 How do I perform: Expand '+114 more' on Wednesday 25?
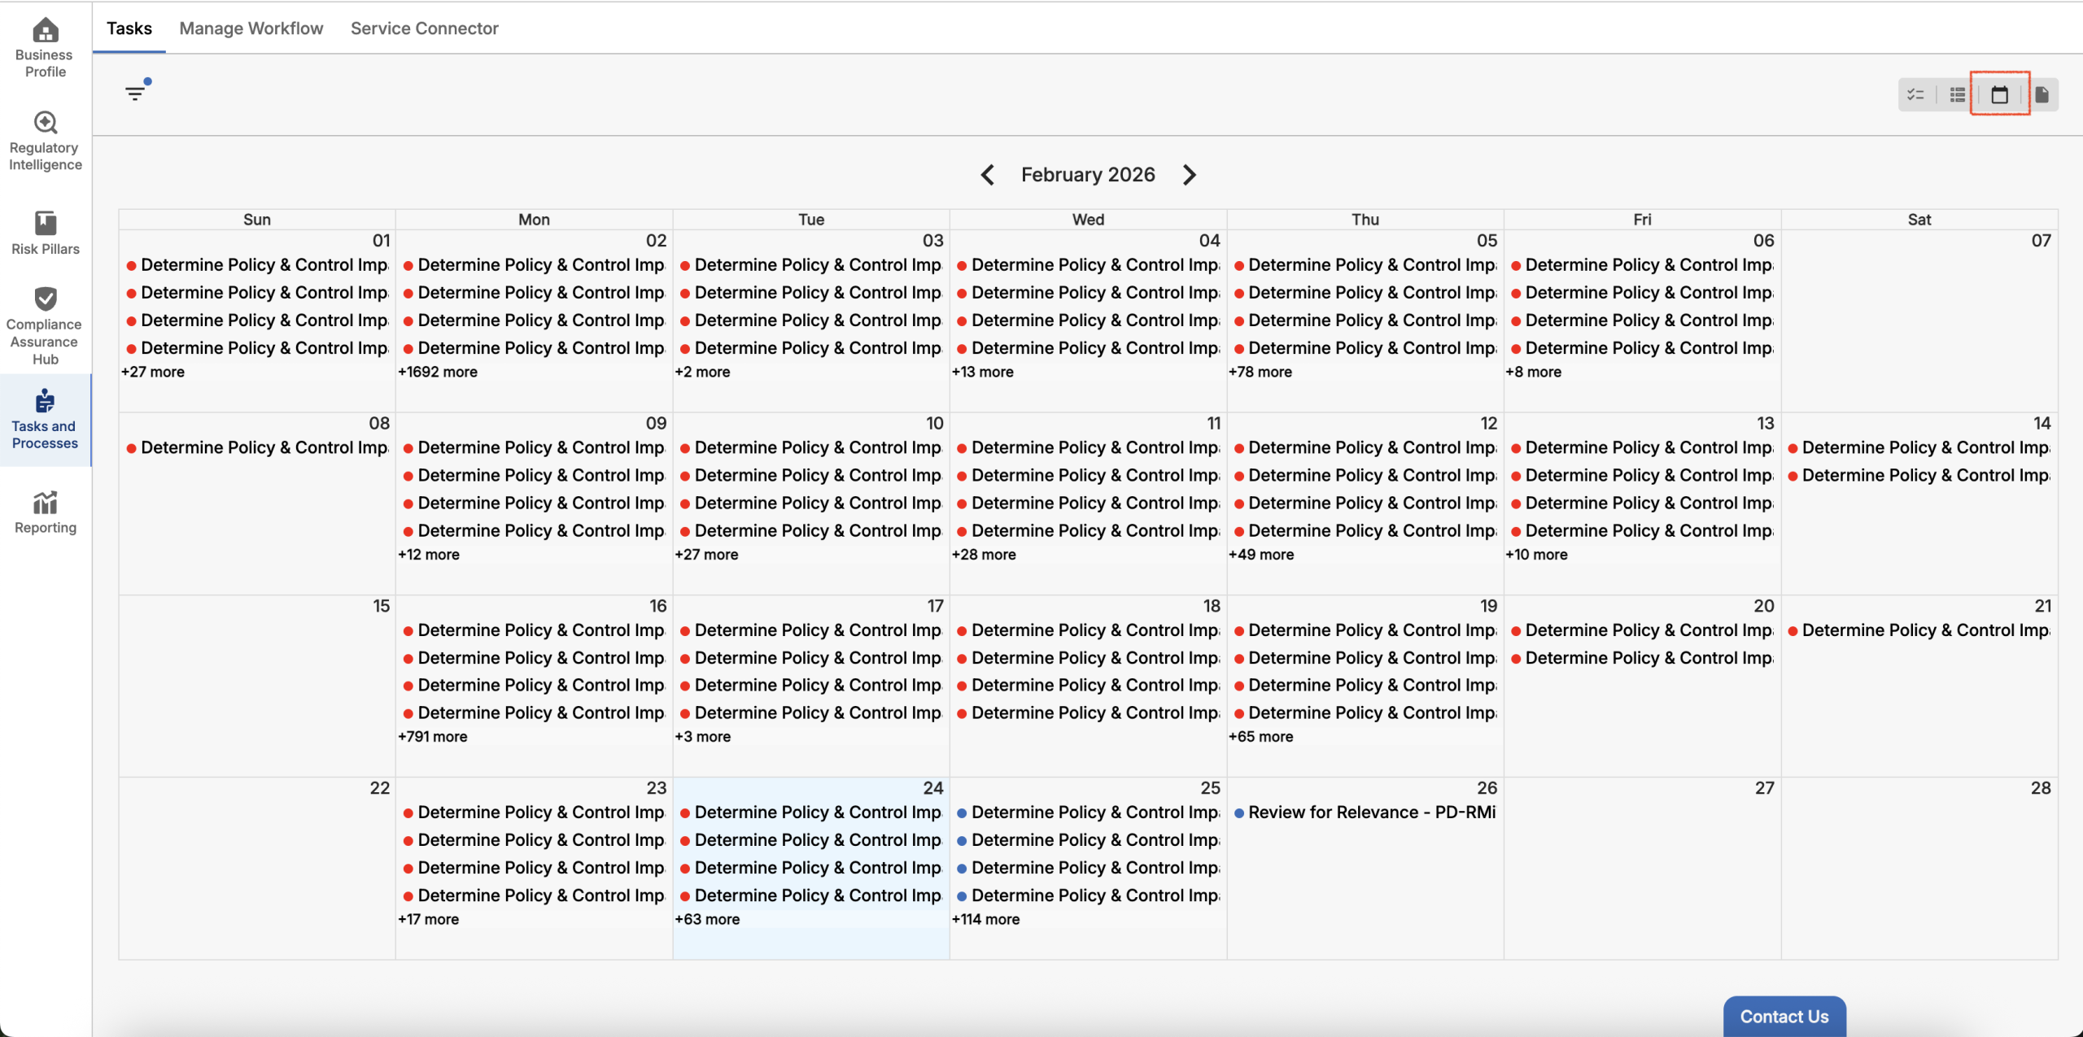985,919
